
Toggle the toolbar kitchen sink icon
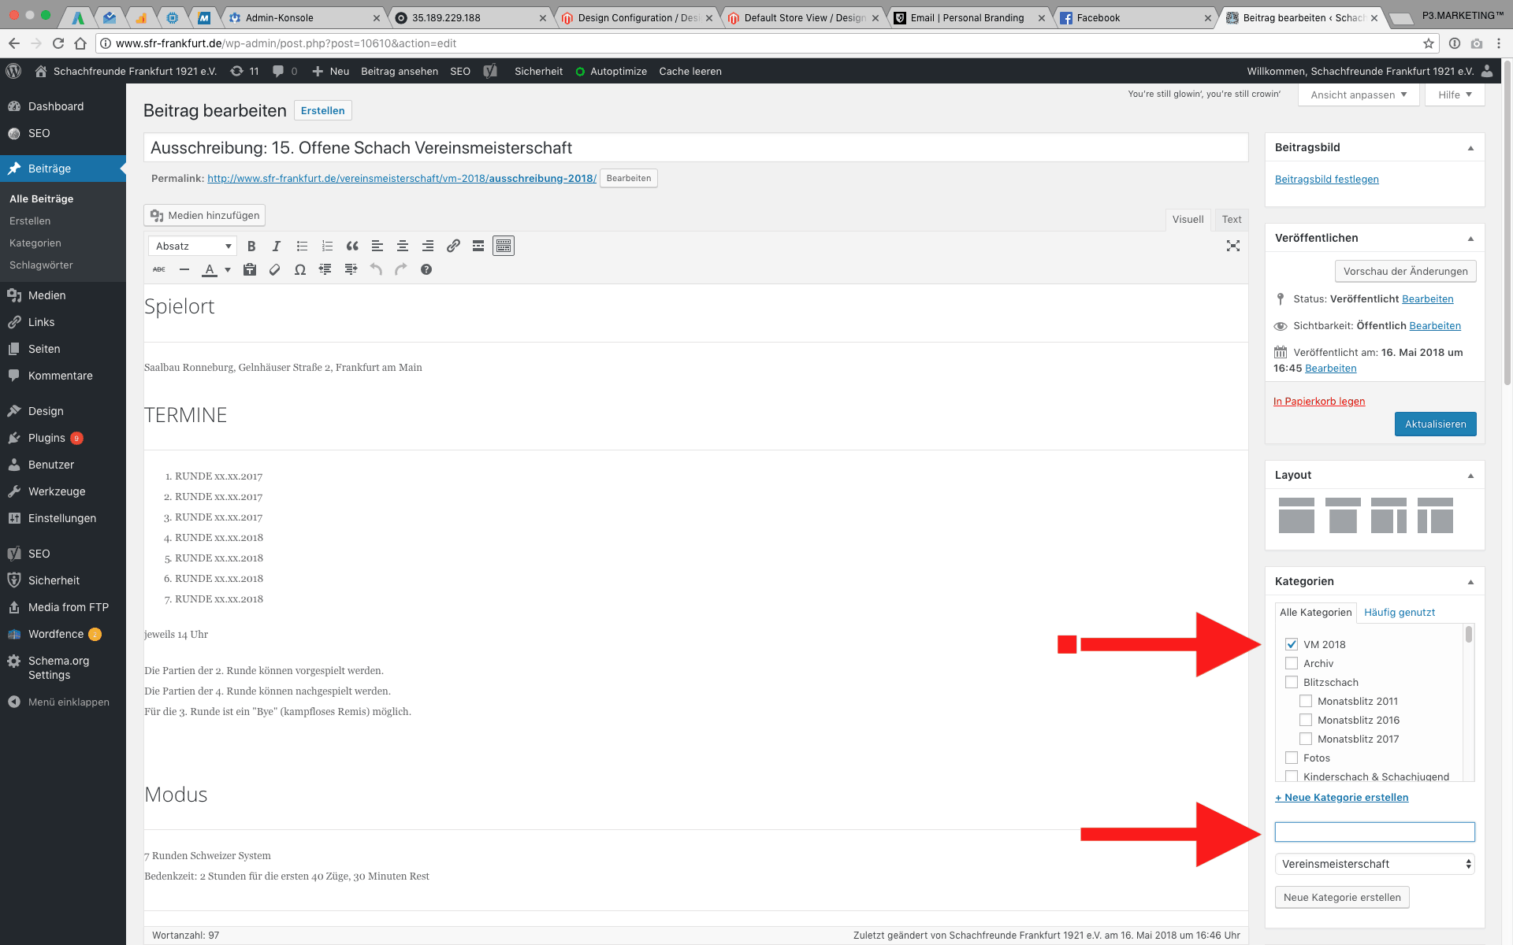click(x=504, y=246)
